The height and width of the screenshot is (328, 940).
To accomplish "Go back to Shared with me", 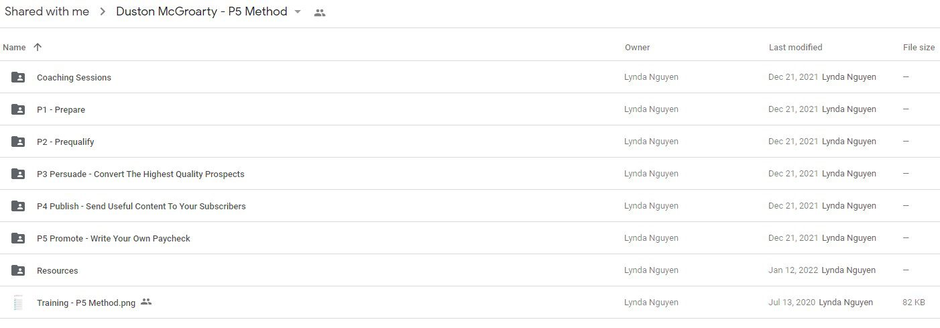I will pyautogui.click(x=46, y=12).
